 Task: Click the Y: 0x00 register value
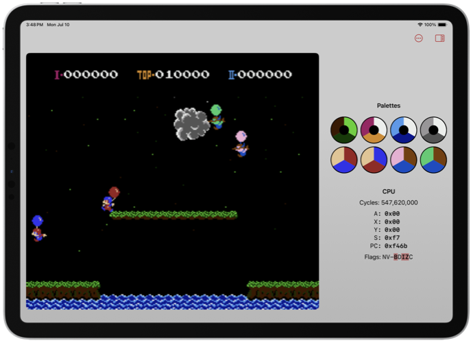387,230
